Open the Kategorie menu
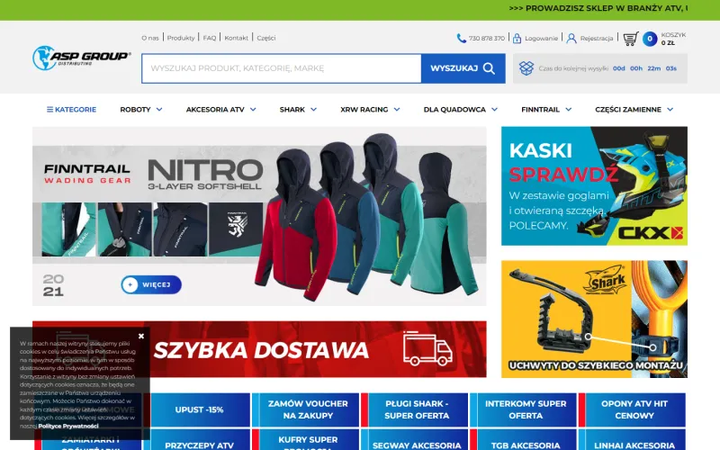This screenshot has height=450, width=720. tap(72, 109)
